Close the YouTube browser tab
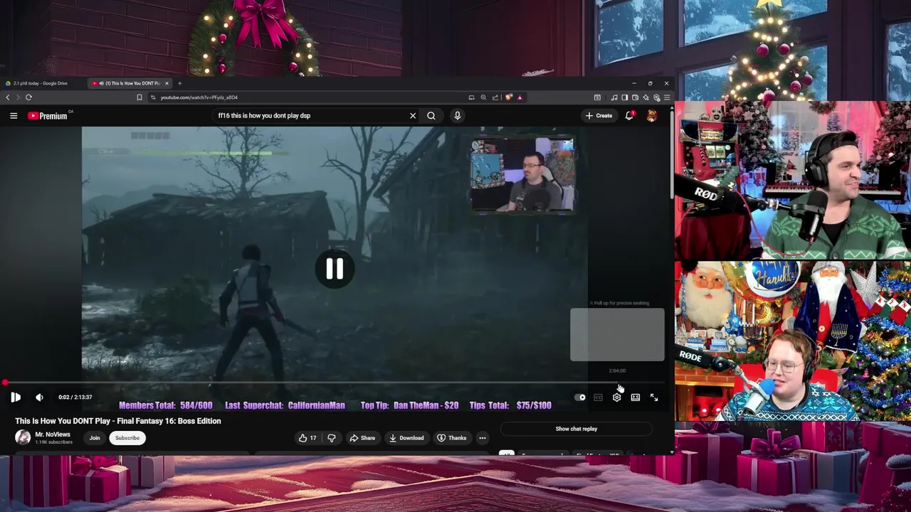 click(x=167, y=83)
